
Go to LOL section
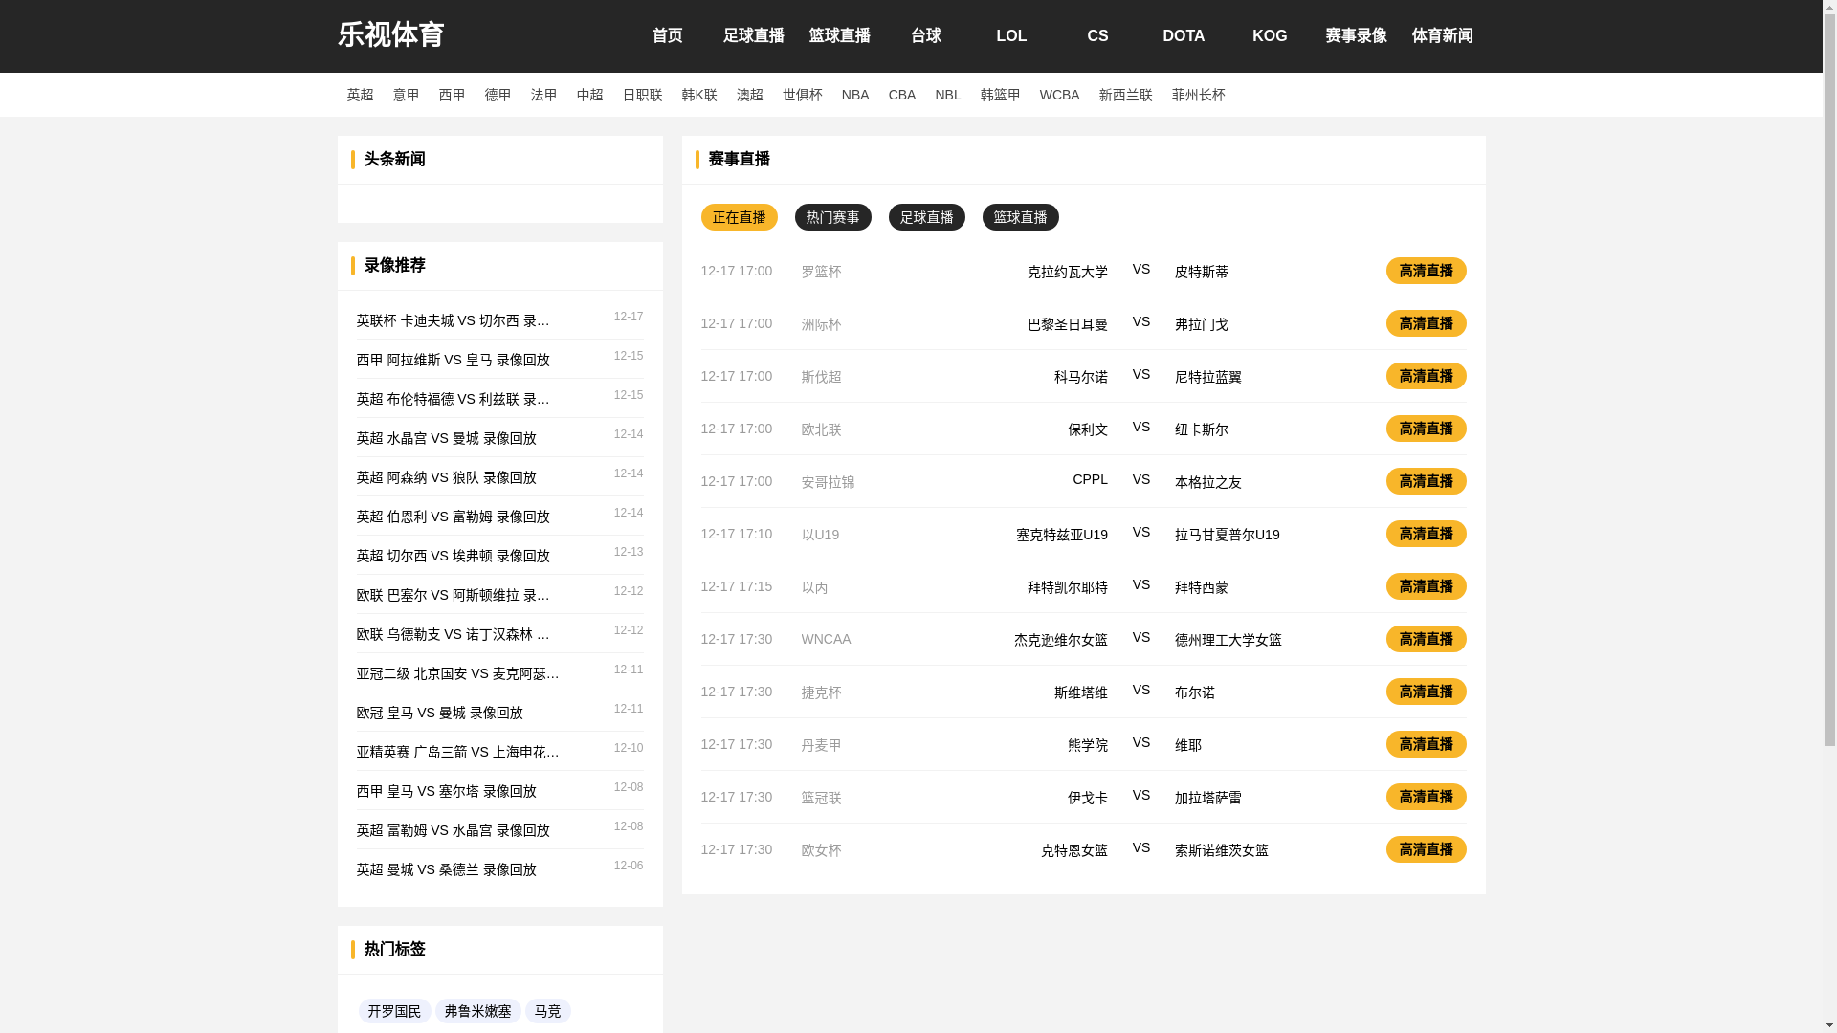pyautogui.click(x=1012, y=36)
